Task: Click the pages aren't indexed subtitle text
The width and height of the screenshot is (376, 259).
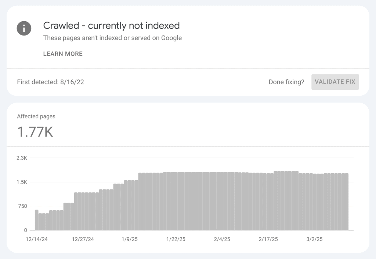Action: pyautogui.click(x=112, y=38)
